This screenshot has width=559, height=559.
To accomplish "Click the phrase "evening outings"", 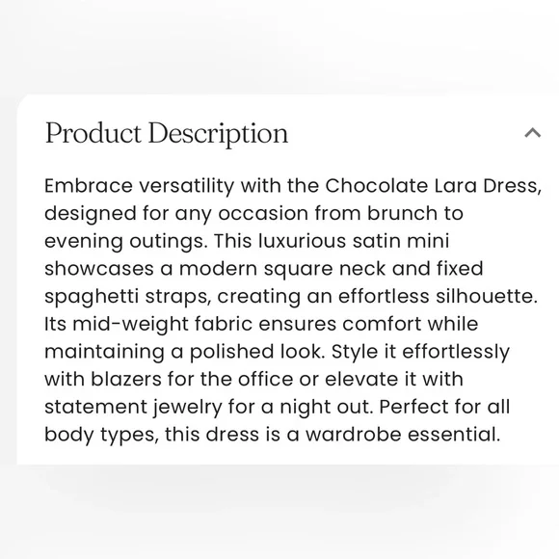I will tap(124, 241).
